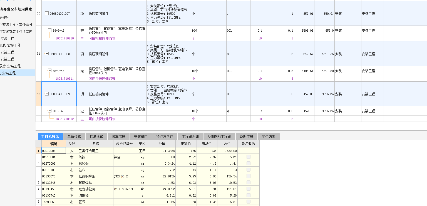Toggle 是否暂估 checkbox for 尼龙砂轮片 row
Image resolution: width=427 pixels, height=206 pixels.
tap(249, 189)
